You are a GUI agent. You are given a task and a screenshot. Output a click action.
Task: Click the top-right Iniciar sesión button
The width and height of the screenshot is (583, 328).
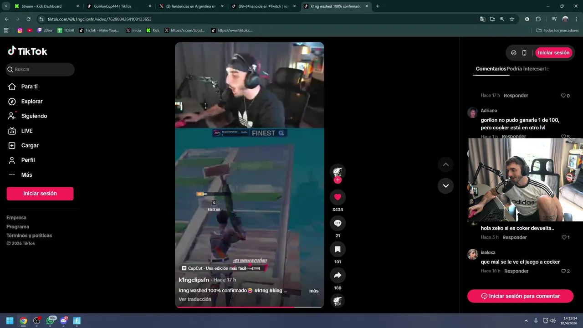(x=553, y=53)
